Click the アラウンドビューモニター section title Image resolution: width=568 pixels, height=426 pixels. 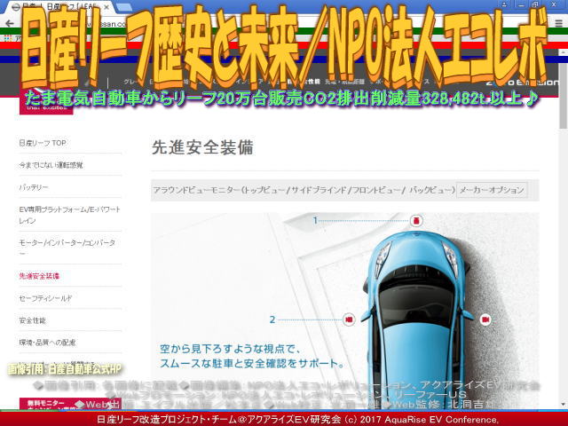pos(304,190)
